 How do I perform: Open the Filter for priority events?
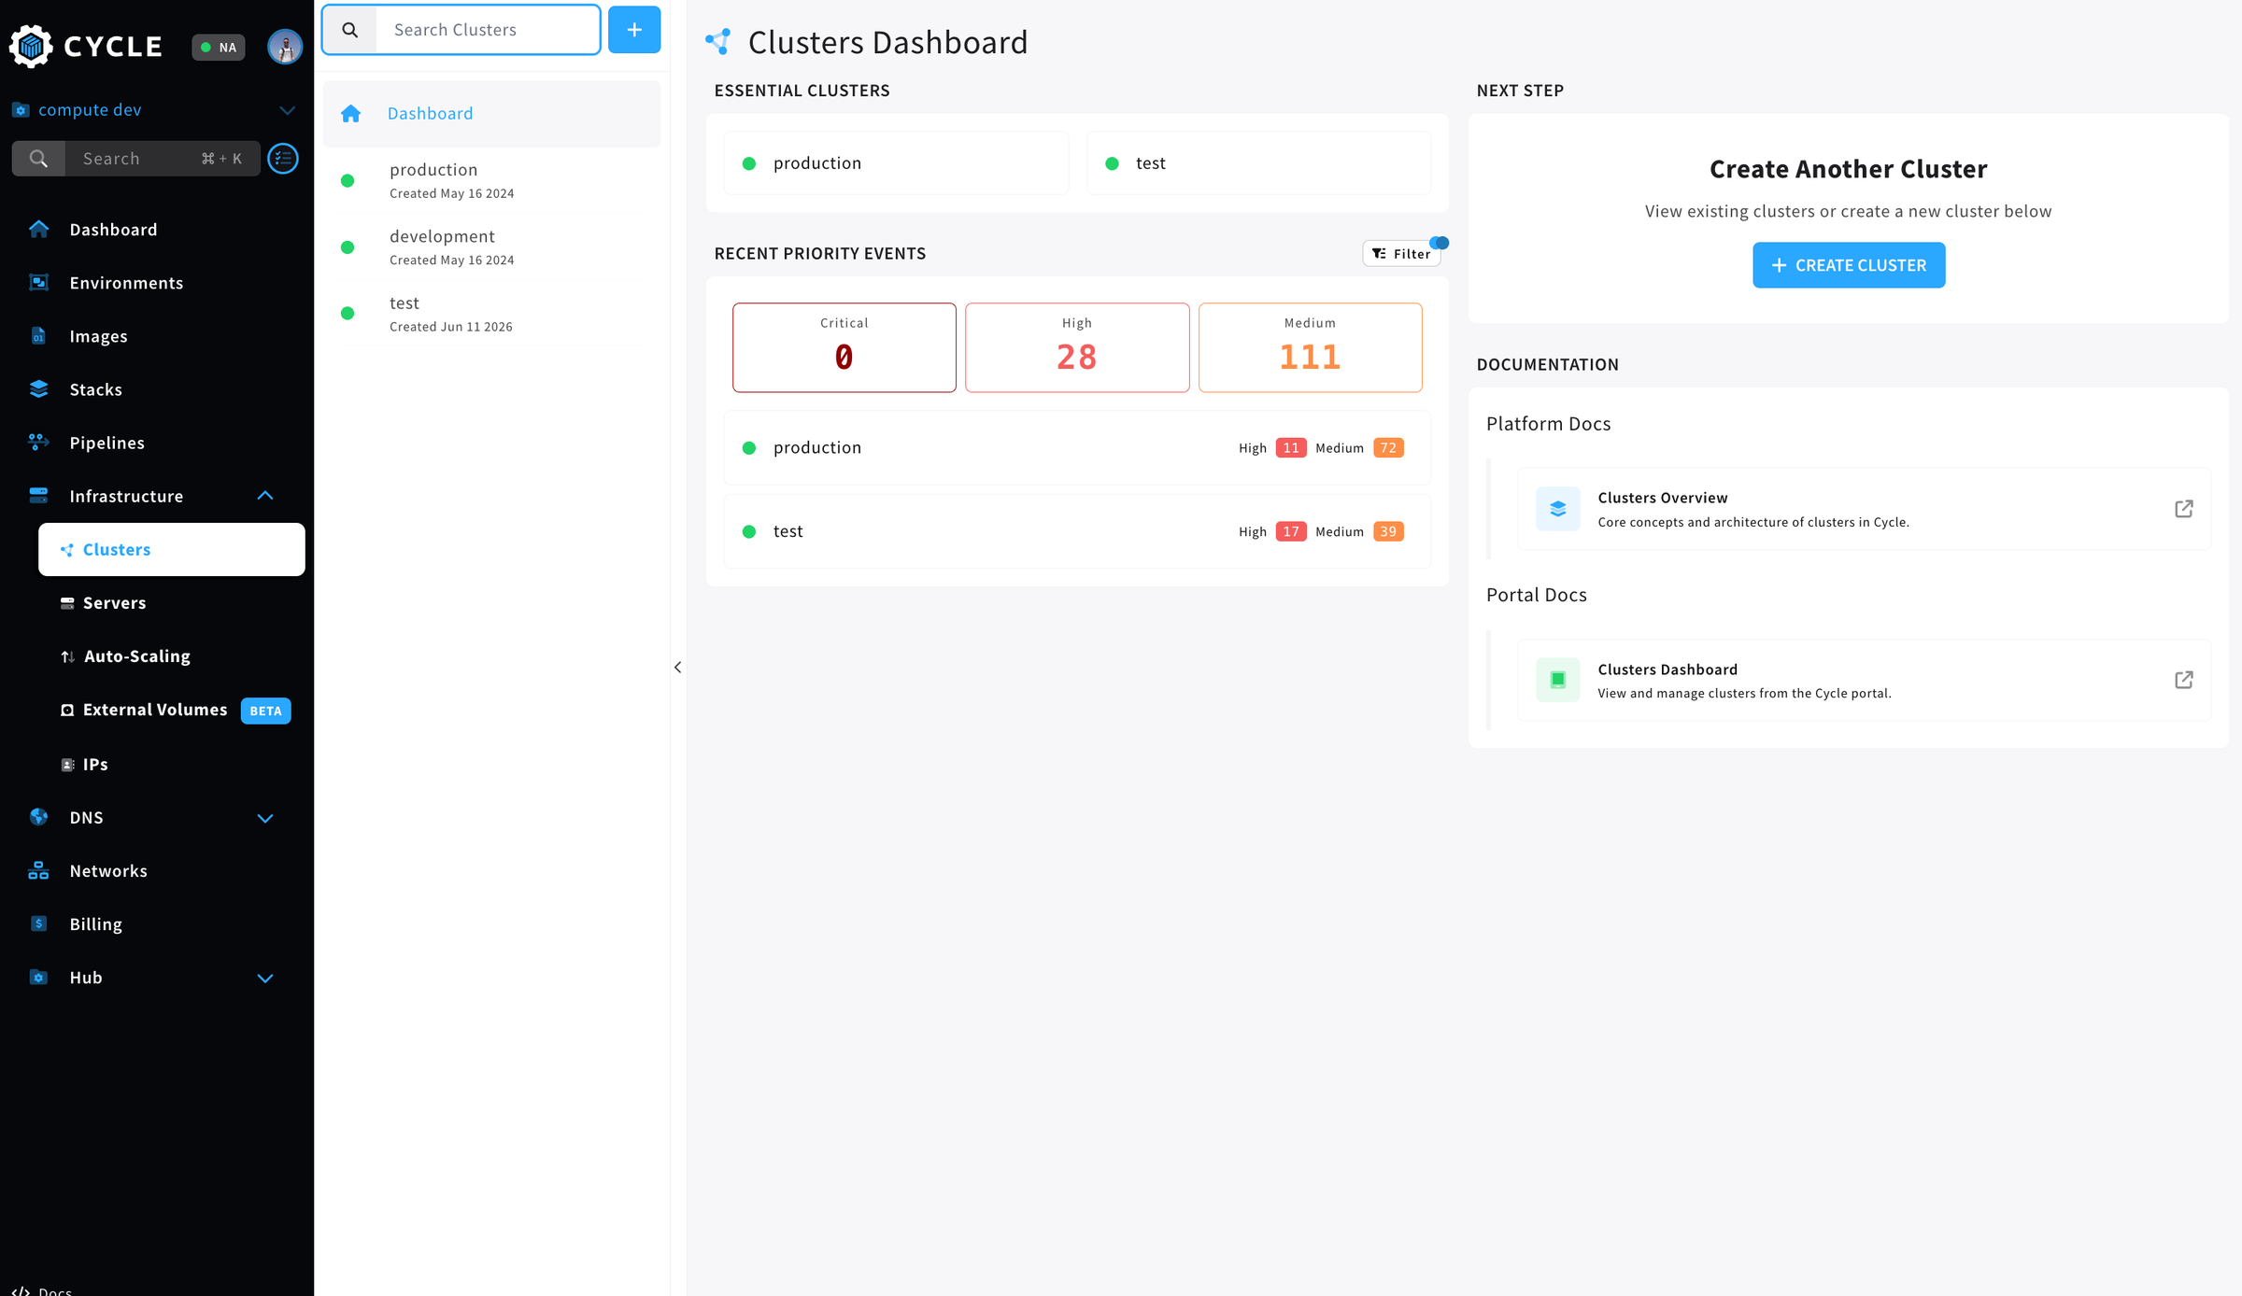(x=1401, y=254)
